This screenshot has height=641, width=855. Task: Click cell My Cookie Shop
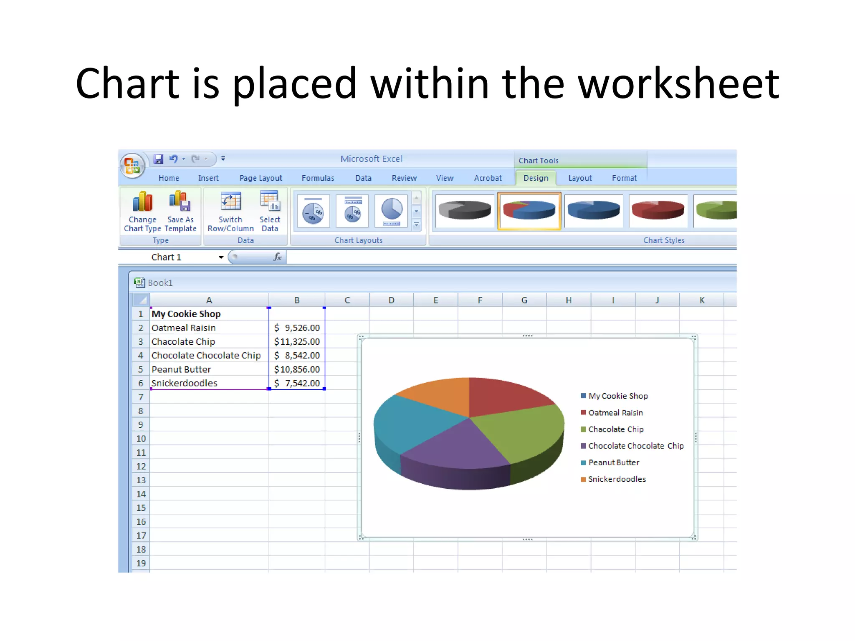point(209,314)
